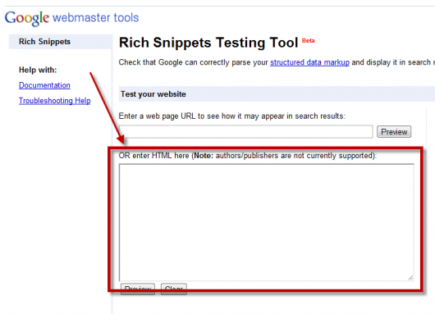Click the Preview button beside URL field
The width and height of the screenshot is (435, 314).
pyautogui.click(x=394, y=132)
